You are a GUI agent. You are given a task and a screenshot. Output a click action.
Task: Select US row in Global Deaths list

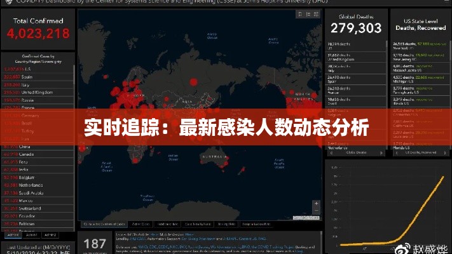pyautogui.click(x=355, y=46)
